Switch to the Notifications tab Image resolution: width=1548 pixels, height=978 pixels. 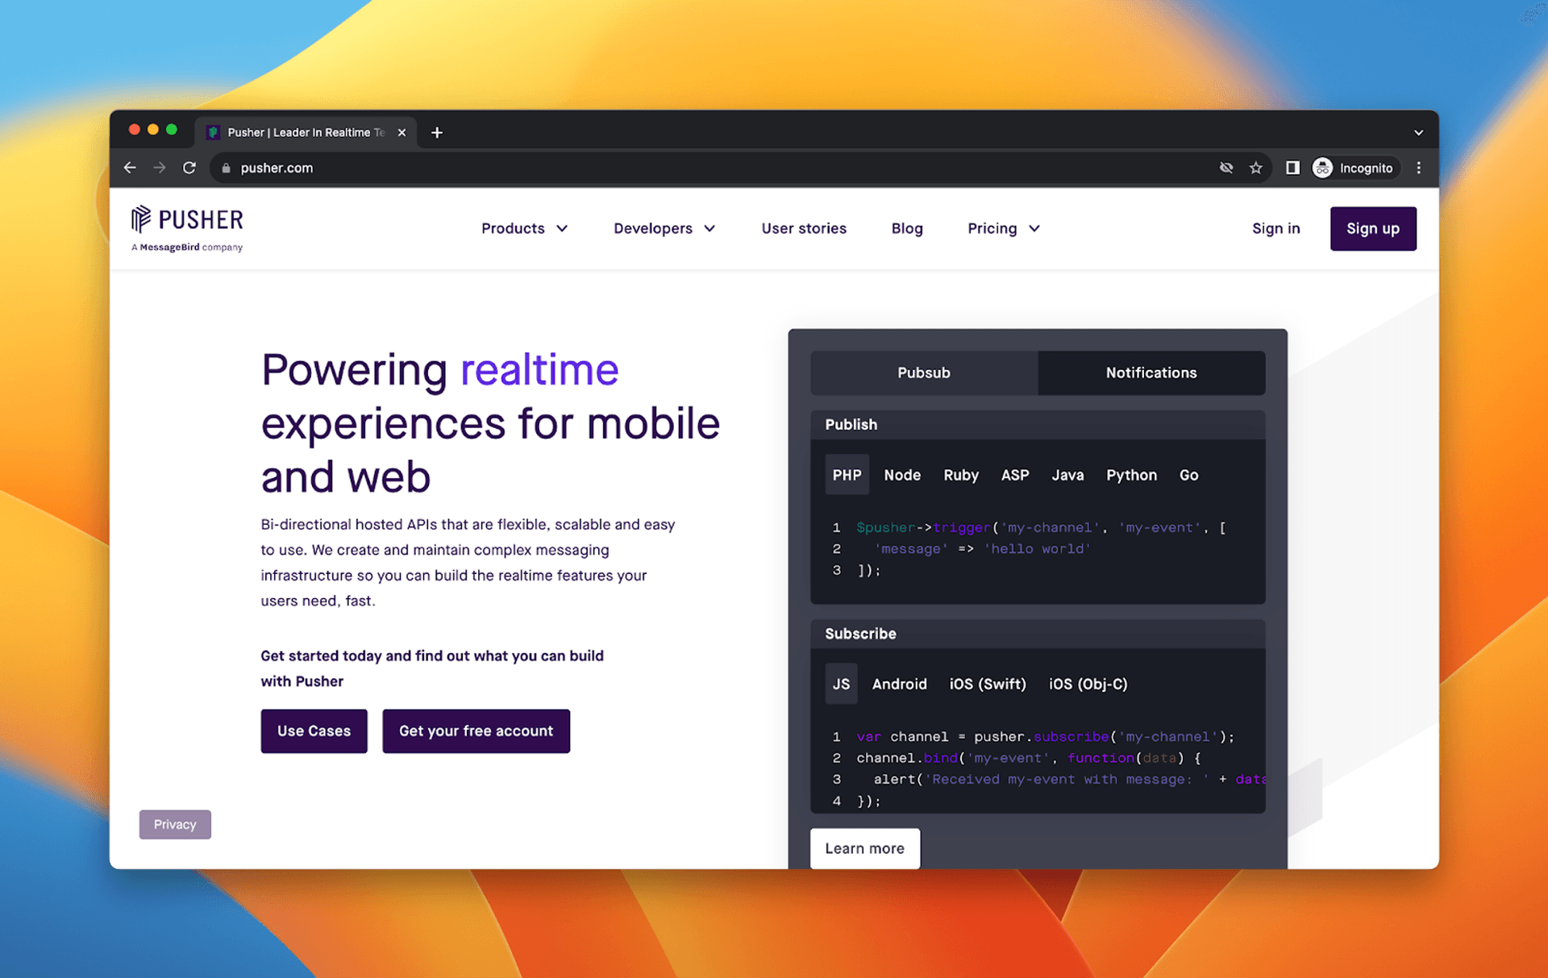pos(1151,372)
